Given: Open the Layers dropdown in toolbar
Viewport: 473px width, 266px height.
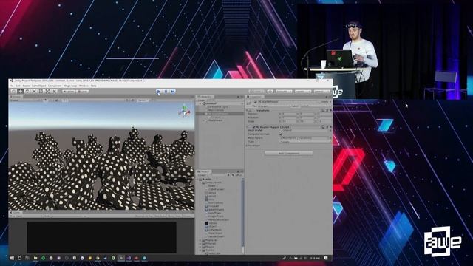Looking at the screenshot, I should coord(303,92).
